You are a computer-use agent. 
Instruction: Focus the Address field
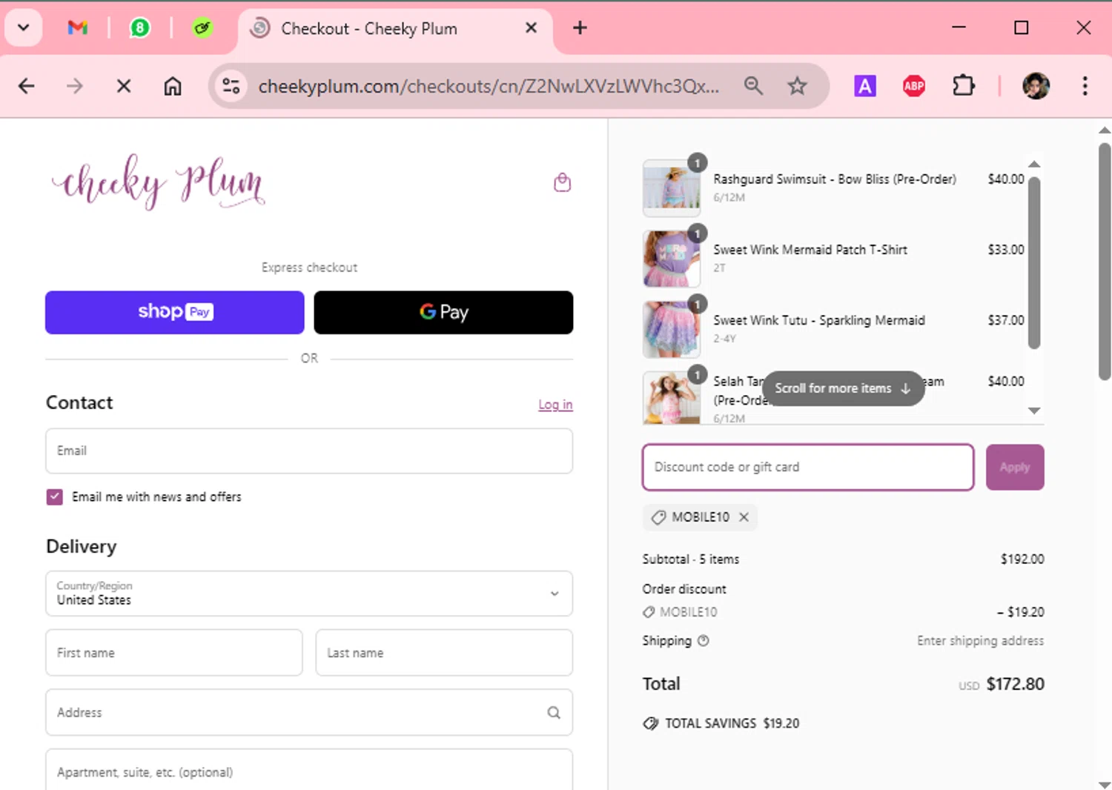tap(309, 712)
